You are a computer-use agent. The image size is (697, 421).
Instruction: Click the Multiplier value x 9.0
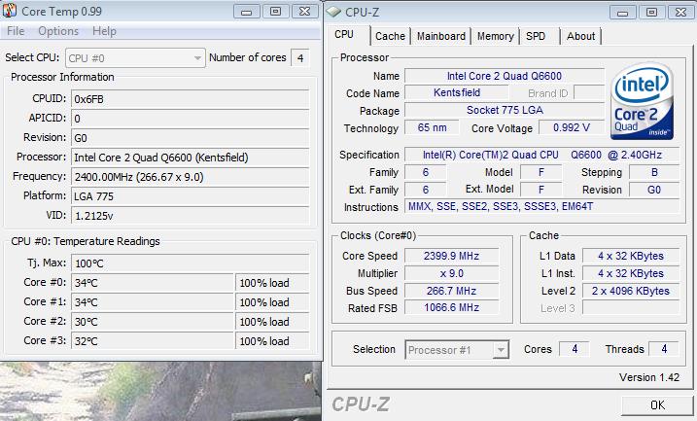452,273
